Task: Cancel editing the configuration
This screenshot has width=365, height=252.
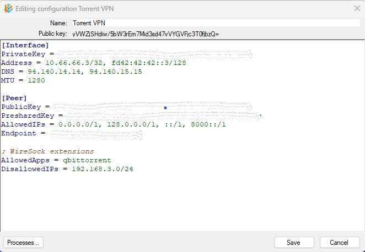Action: tap(340, 243)
